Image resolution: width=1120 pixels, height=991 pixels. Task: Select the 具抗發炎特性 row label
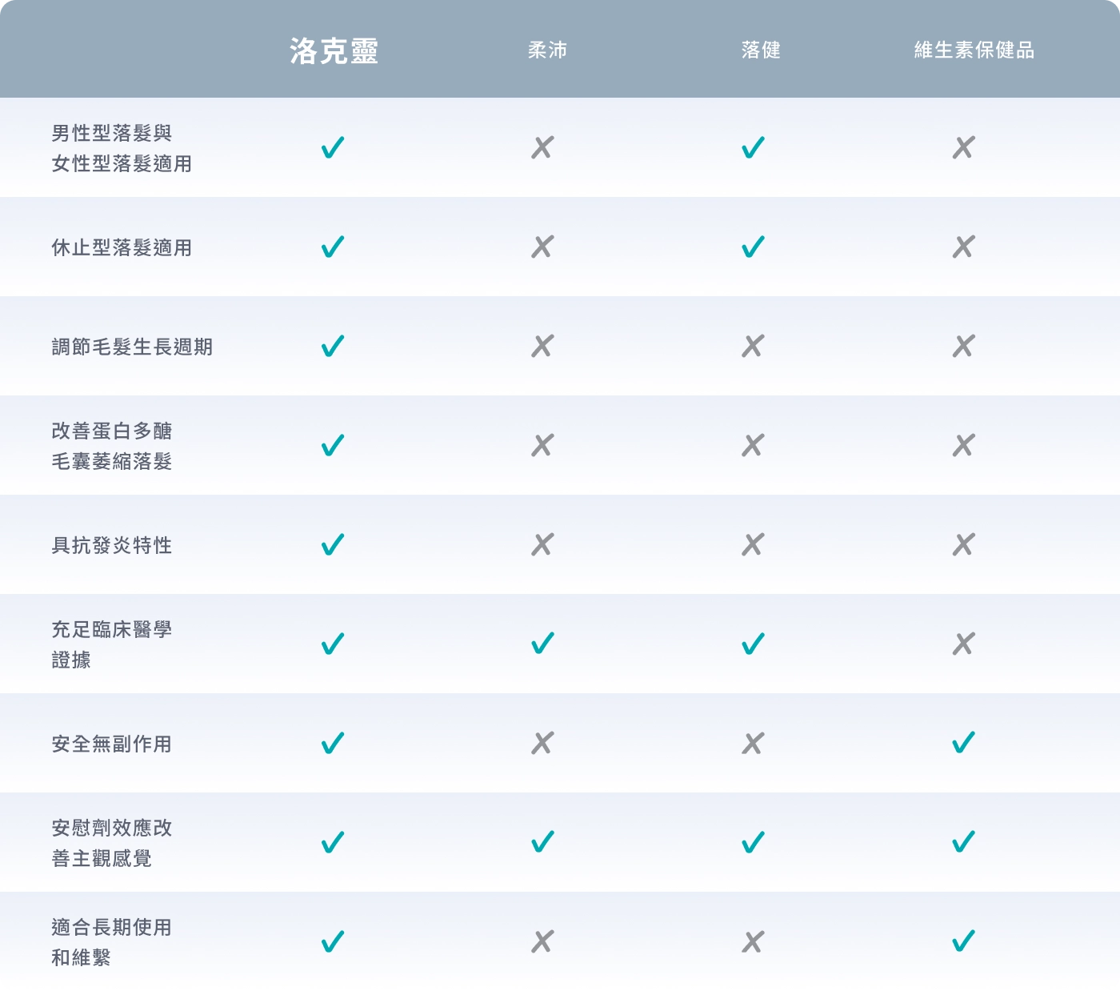click(112, 545)
